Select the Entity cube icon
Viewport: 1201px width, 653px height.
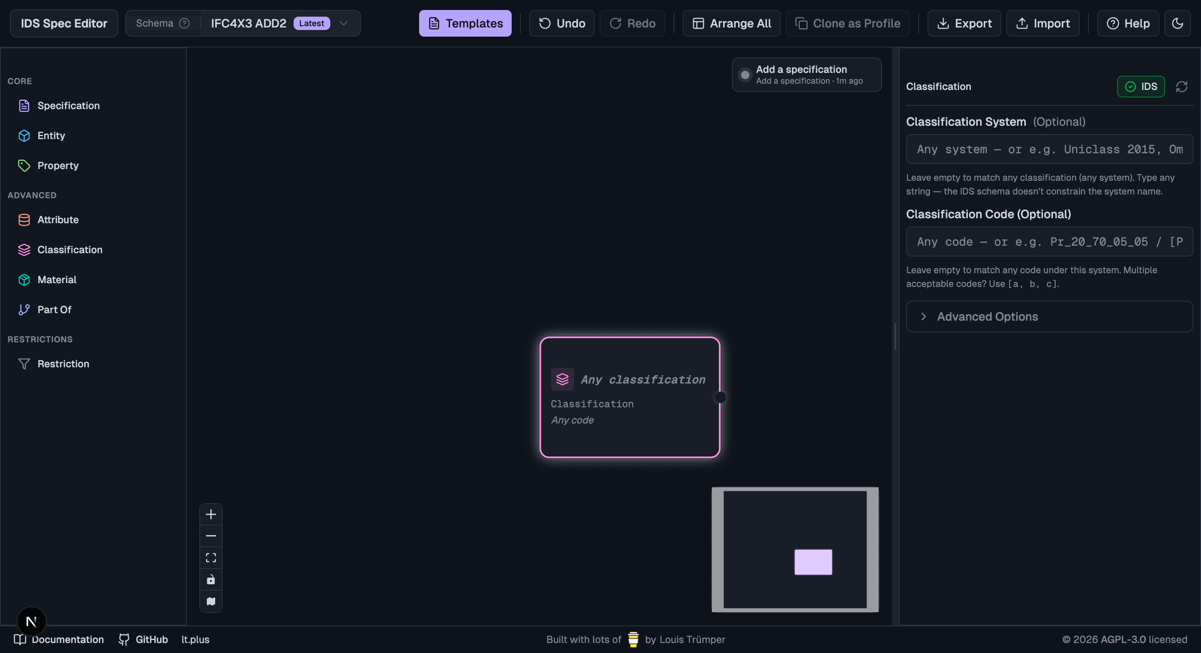[24, 135]
